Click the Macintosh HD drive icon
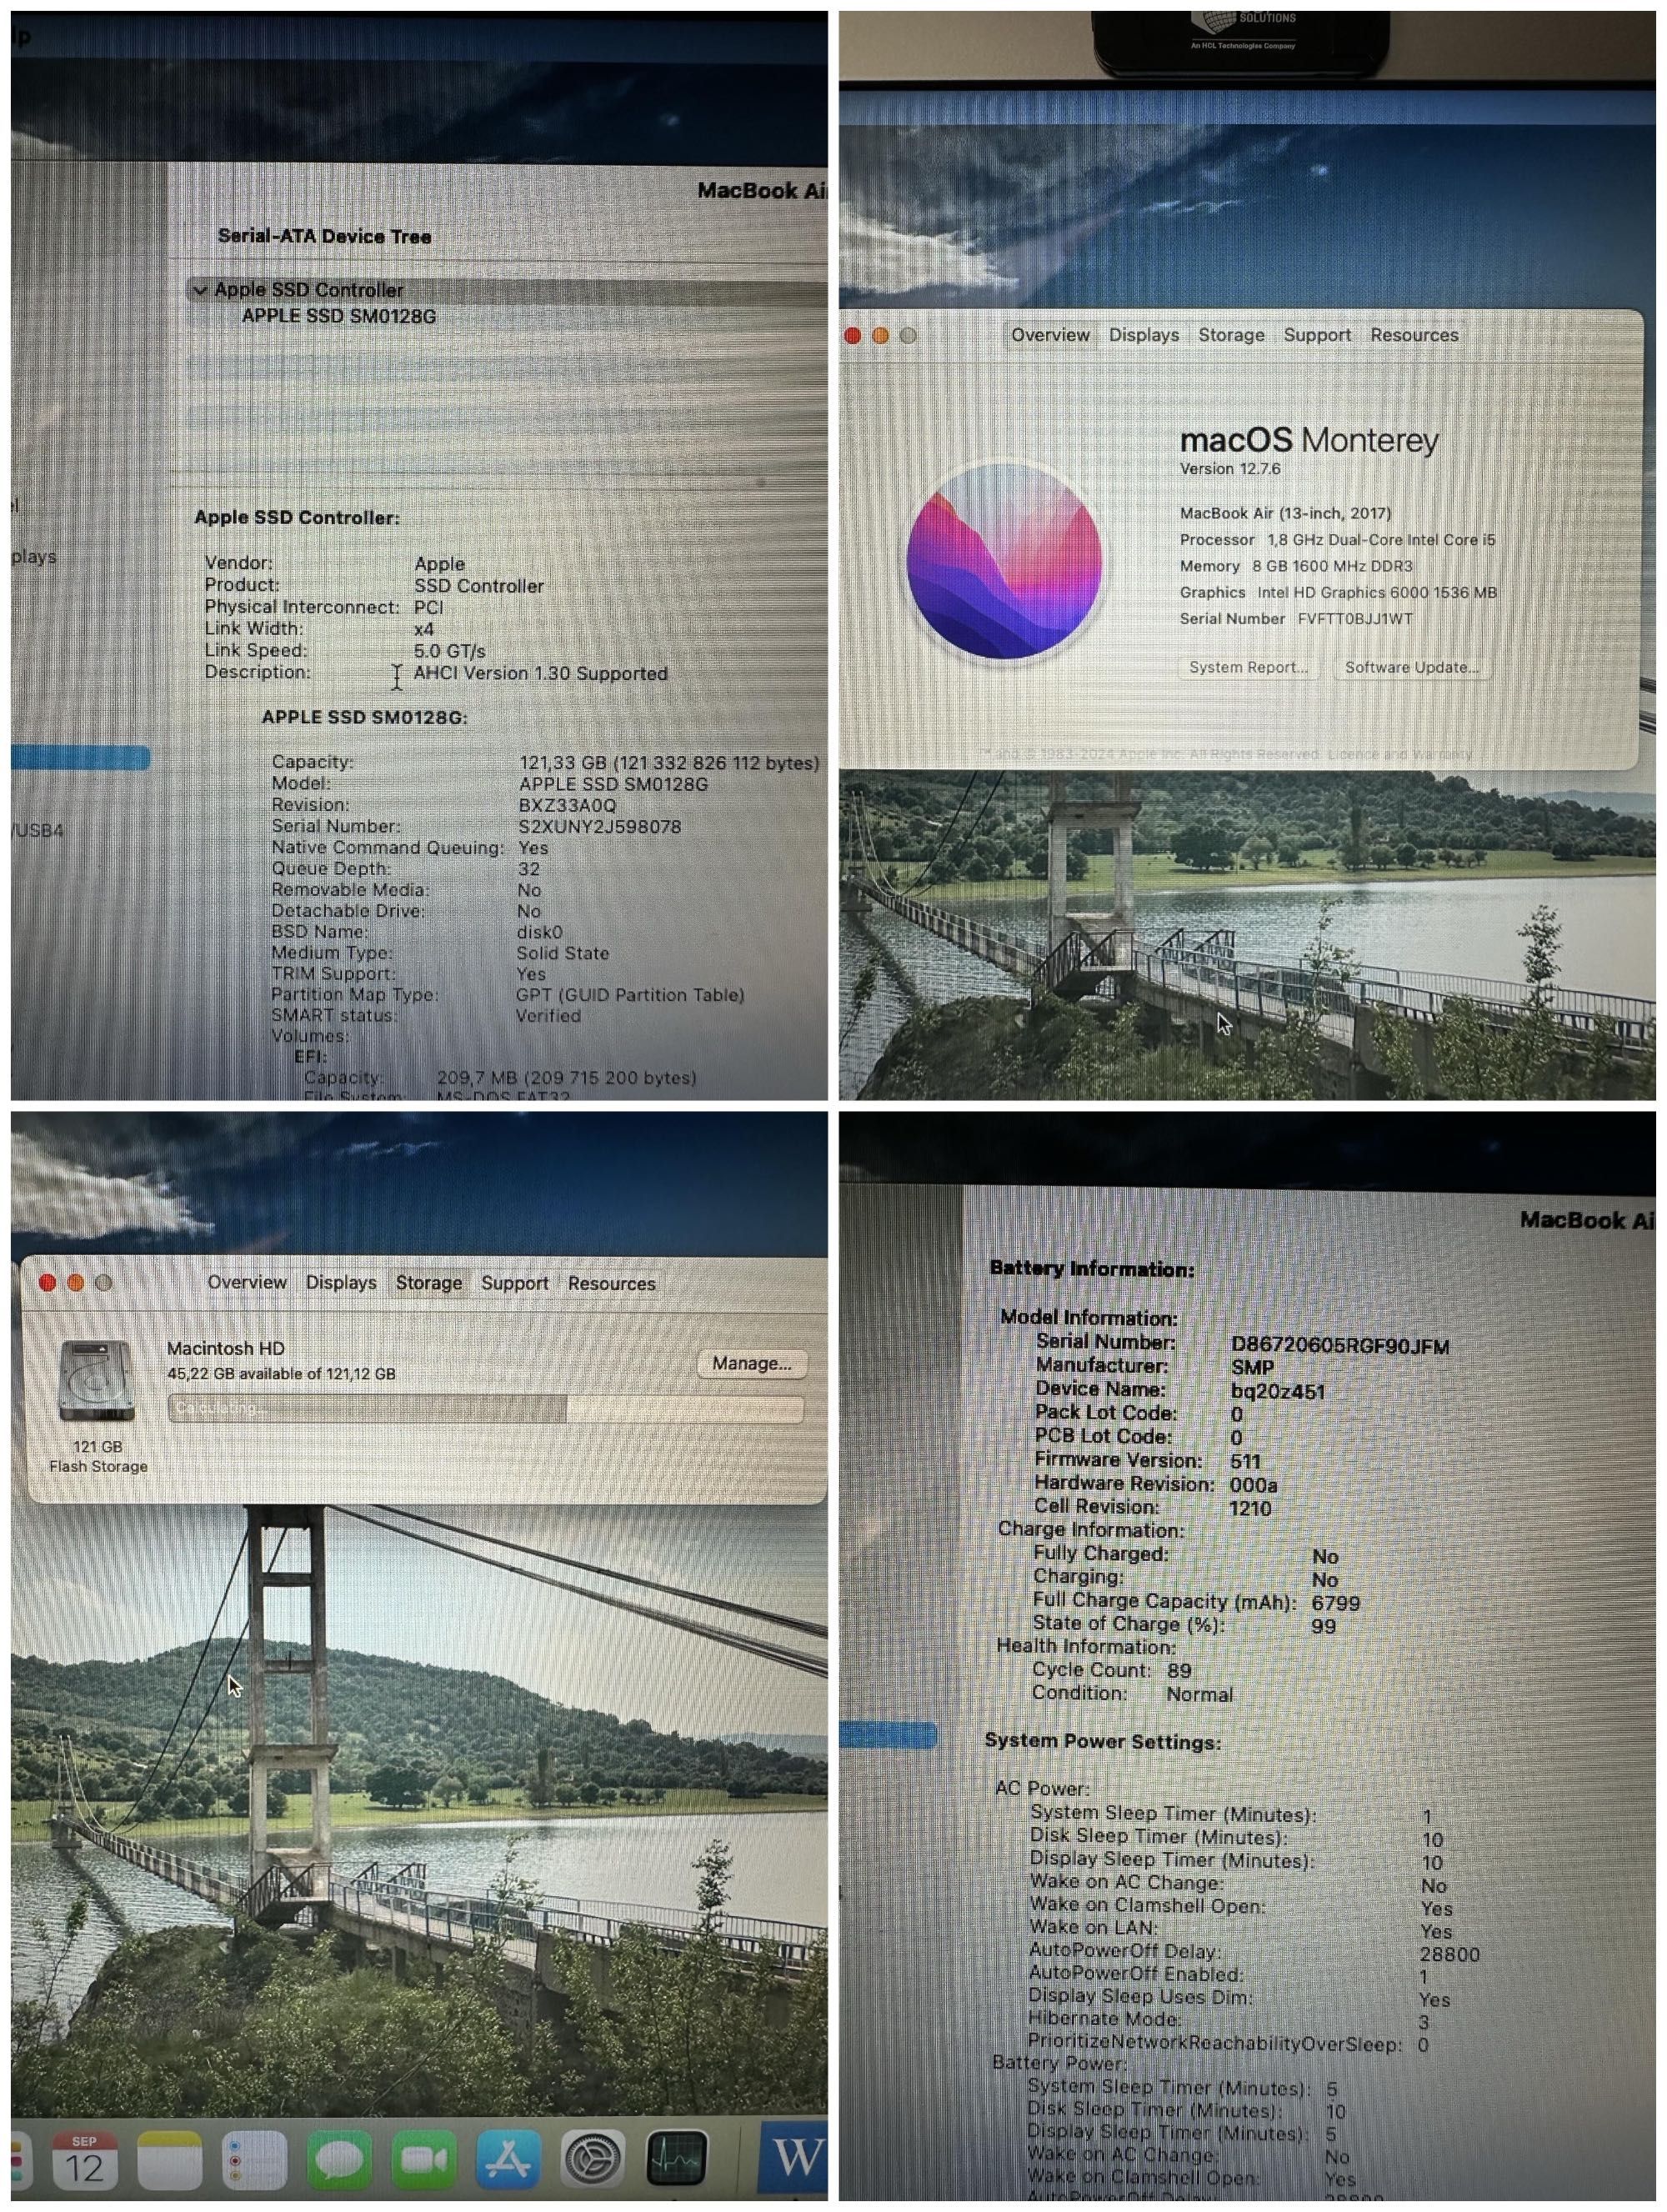This screenshot has width=1667, height=2212. [96, 1381]
